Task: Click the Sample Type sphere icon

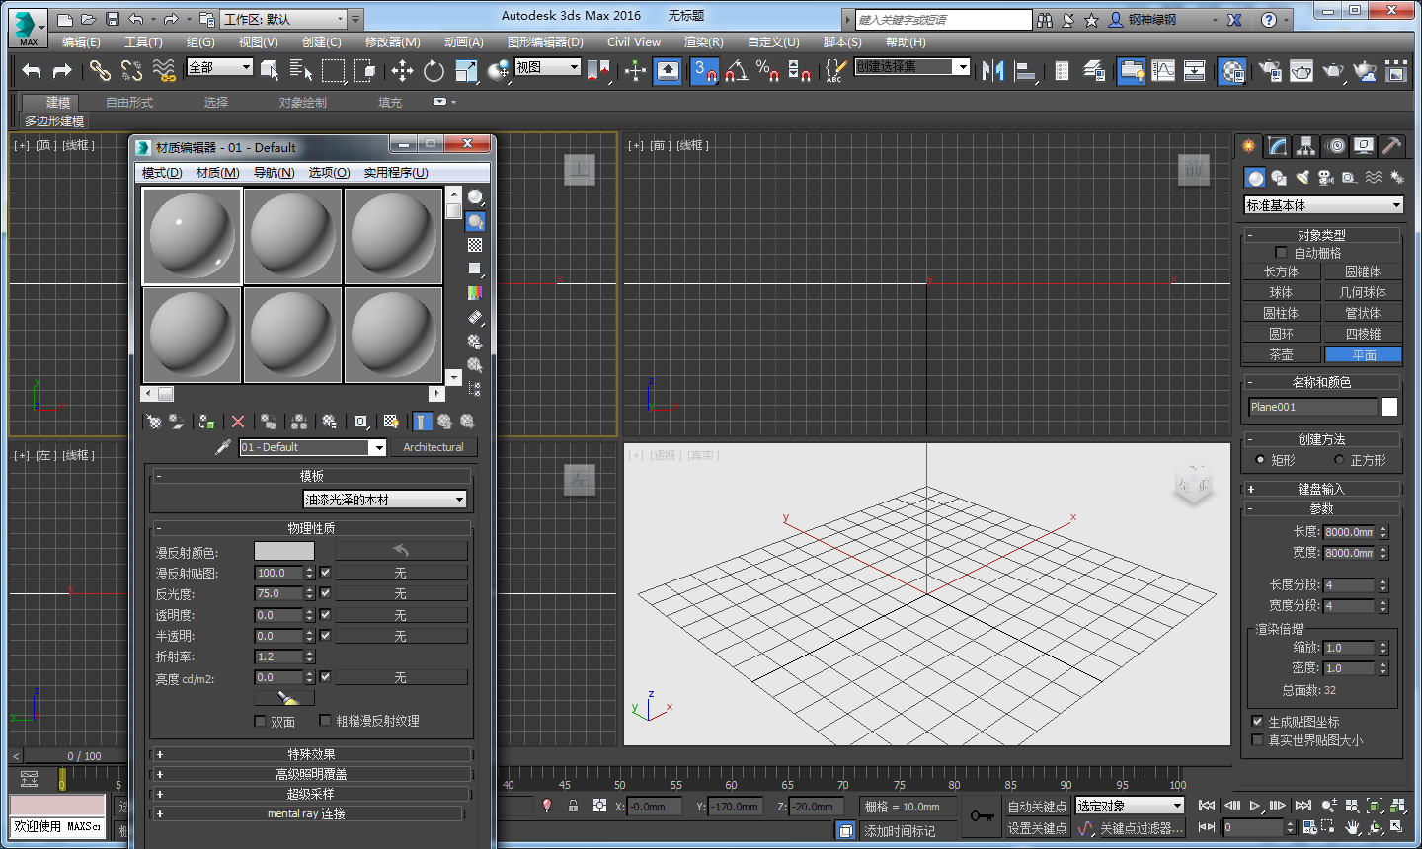Action: point(475,197)
